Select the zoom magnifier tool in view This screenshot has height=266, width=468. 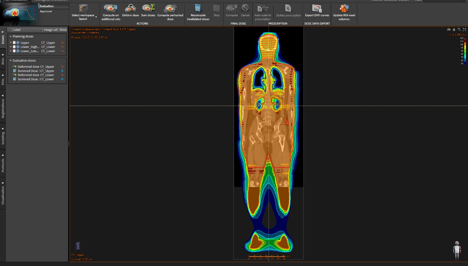point(459,30)
